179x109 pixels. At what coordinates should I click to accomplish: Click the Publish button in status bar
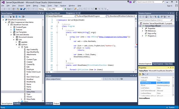click(171, 107)
